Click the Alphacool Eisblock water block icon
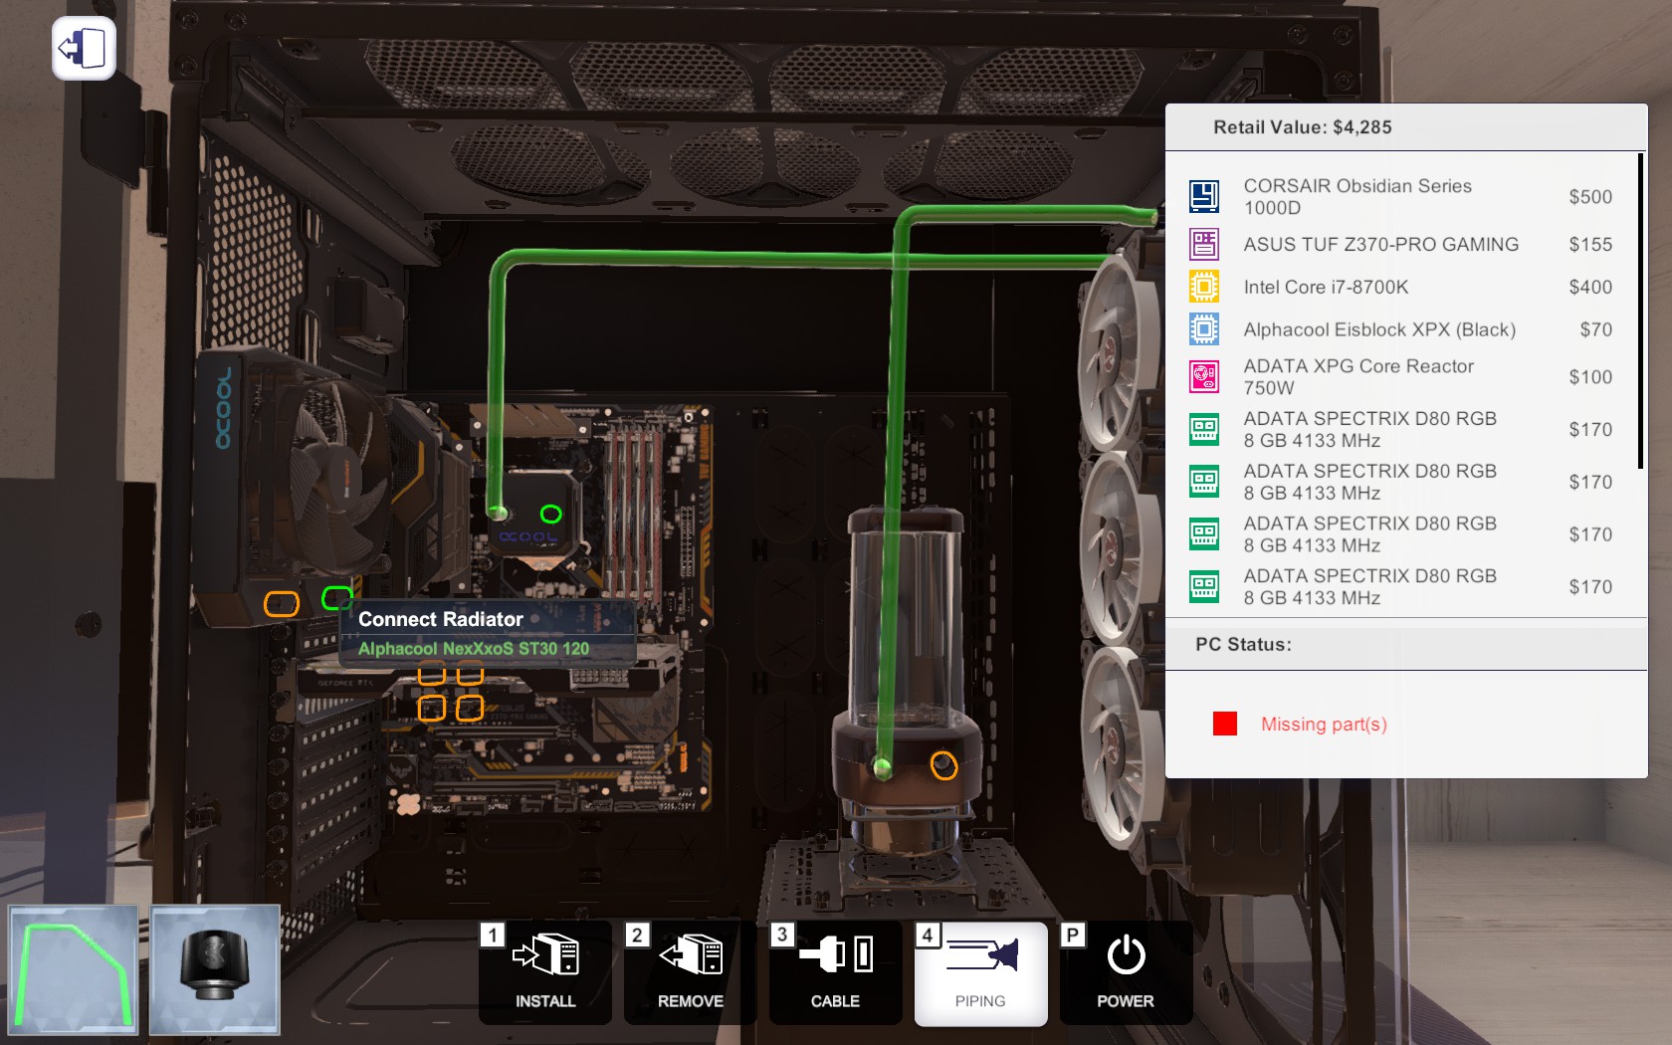 (x=1204, y=329)
